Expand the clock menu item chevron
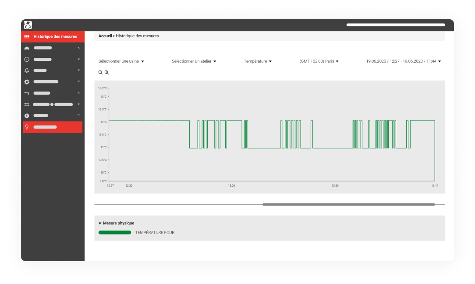This screenshot has height=284, width=475. point(78,59)
